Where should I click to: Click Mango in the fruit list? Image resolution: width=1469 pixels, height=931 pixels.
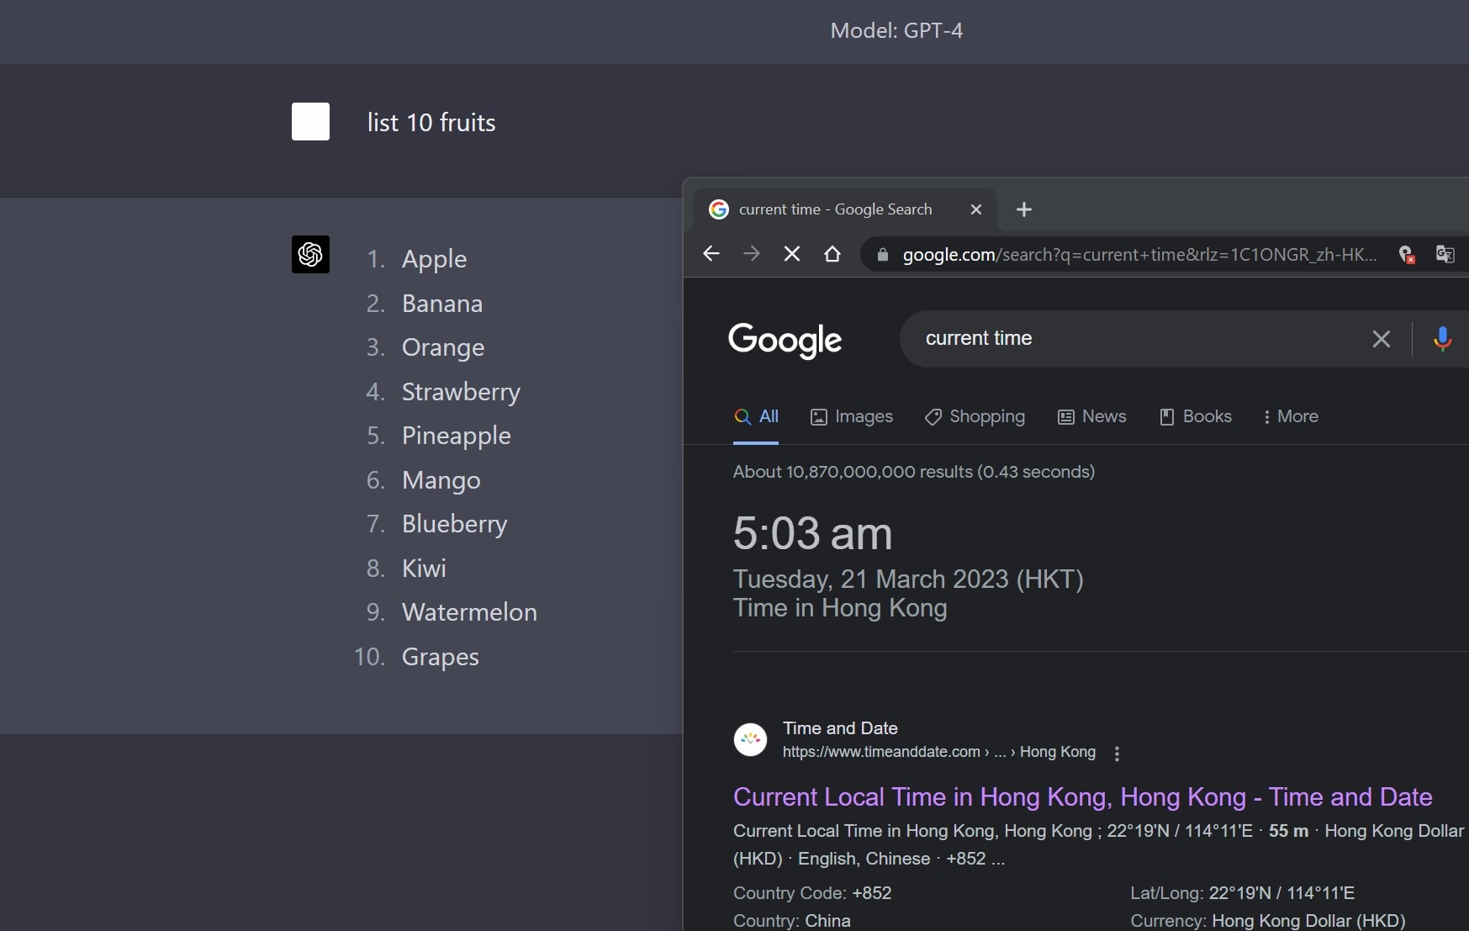pyautogui.click(x=441, y=480)
